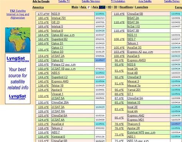Open the Insat 3A satellite link
Screen dimensions: 182x142
pyautogui.click(x=132, y=69)
